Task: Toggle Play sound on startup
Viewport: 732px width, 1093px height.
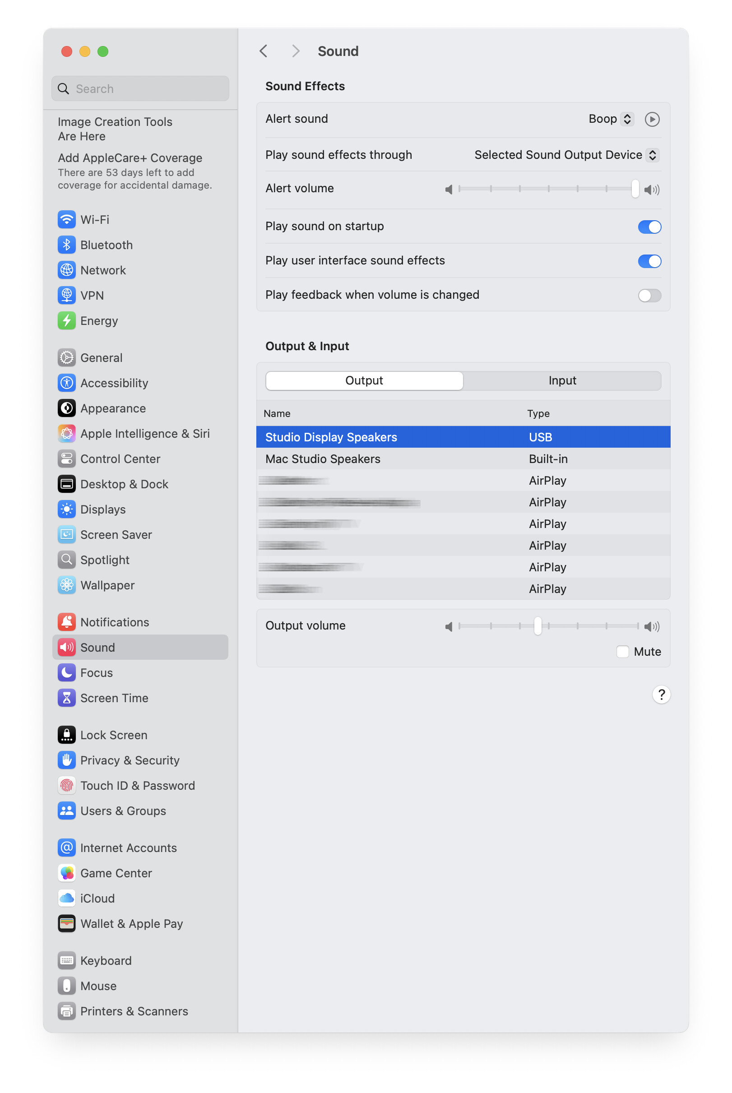Action: click(649, 227)
